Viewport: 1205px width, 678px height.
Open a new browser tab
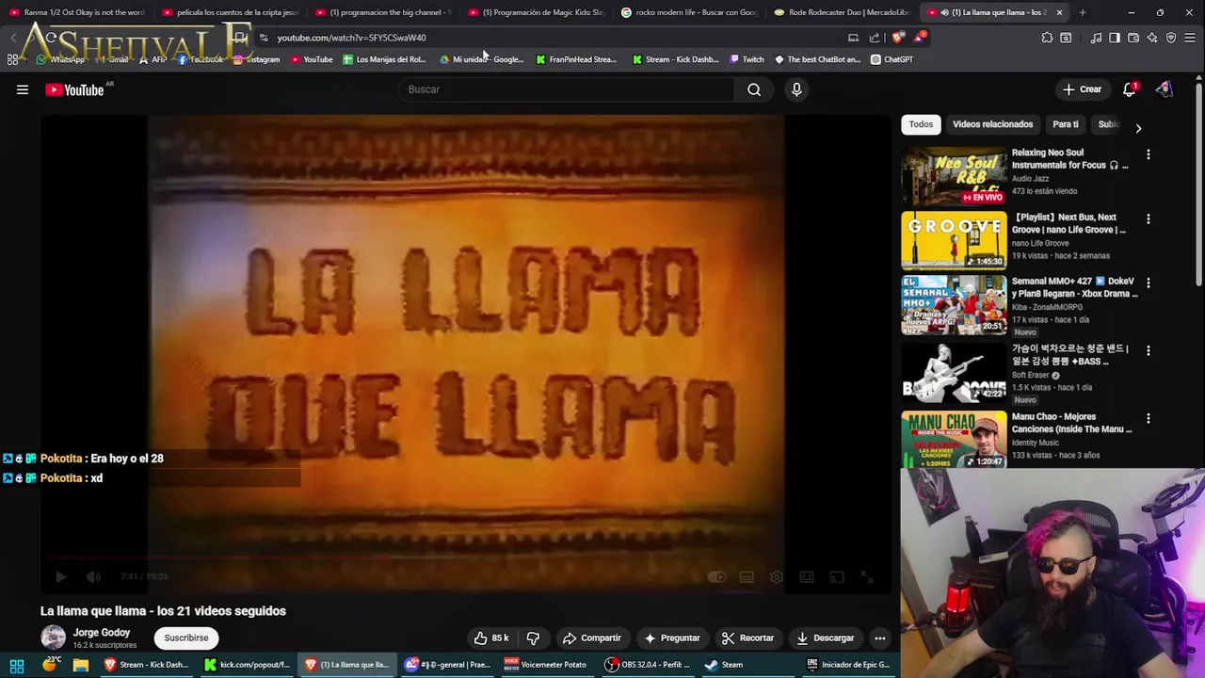click(1083, 12)
